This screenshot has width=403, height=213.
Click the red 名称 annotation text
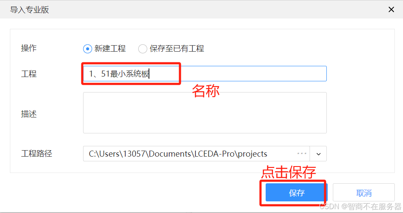[x=206, y=91]
